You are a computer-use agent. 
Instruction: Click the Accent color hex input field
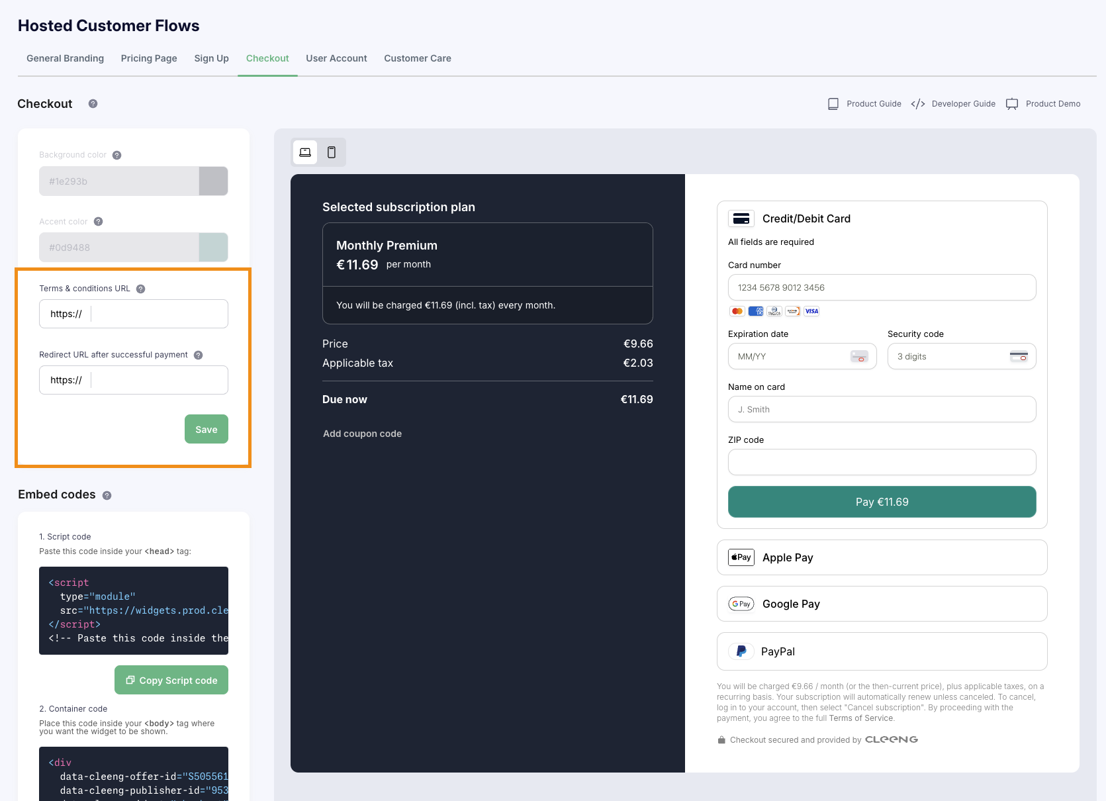[x=119, y=248]
